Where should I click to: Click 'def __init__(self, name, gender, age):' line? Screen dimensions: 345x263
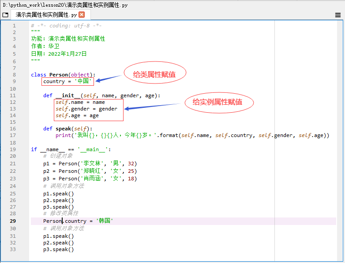pos(101,95)
